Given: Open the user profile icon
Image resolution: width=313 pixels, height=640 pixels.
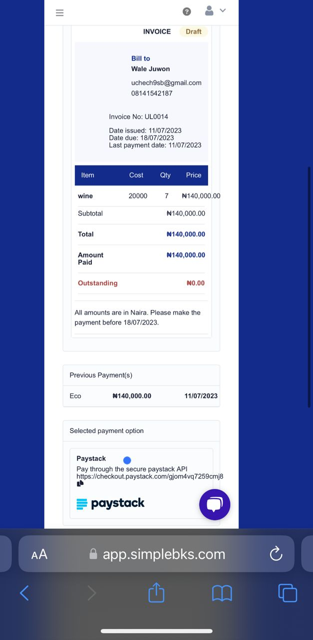Looking at the screenshot, I should 210,10.
